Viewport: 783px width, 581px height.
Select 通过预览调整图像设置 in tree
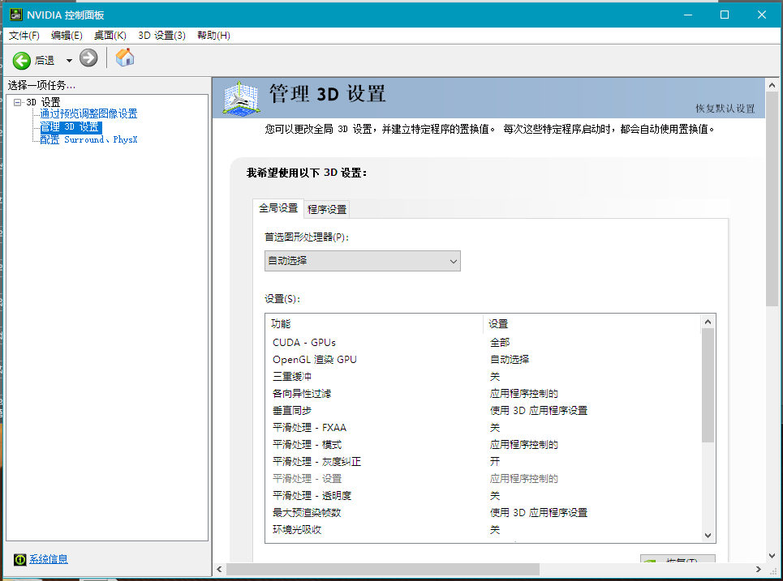88,113
